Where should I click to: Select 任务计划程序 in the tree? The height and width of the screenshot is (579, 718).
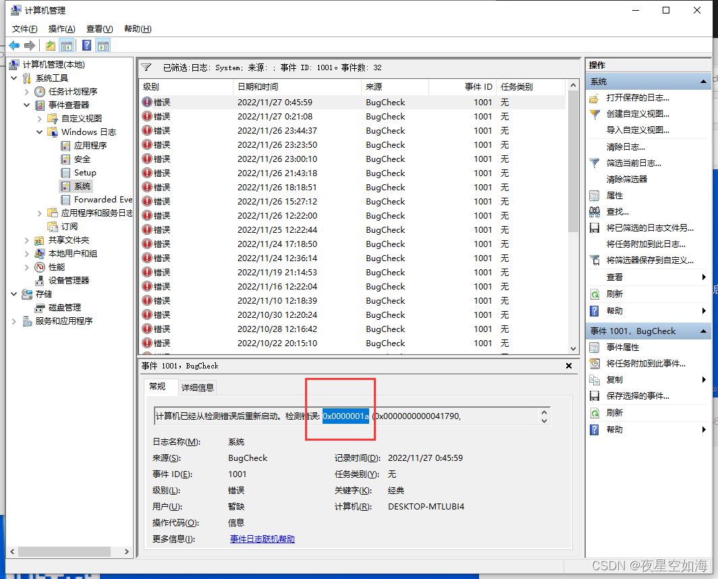(x=73, y=92)
